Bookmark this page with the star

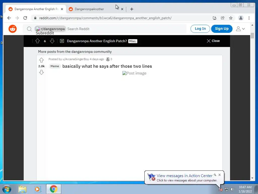click(x=231, y=18)
